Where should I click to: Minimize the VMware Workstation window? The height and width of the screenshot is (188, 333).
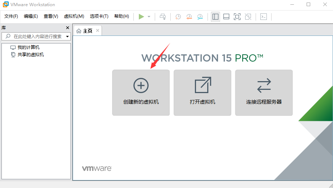tap(292, 4)
